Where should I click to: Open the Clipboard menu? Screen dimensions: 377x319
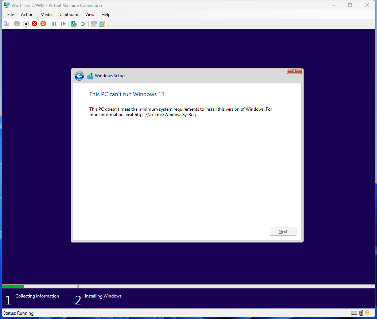(69, 15)
